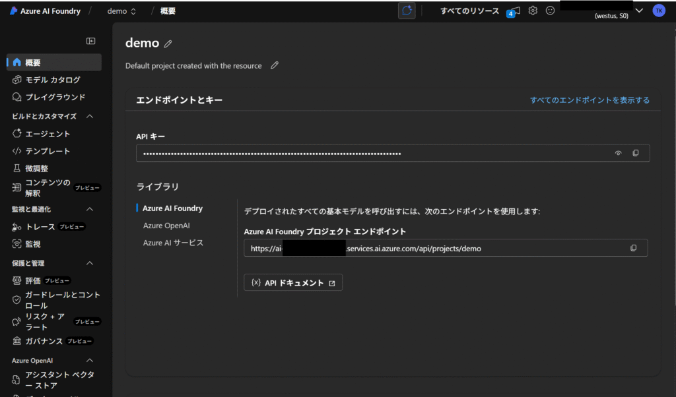The height and width of the screenshot is (397, 676).
Task: Click Azure AI Foundry header title
Action: point(50,11)
